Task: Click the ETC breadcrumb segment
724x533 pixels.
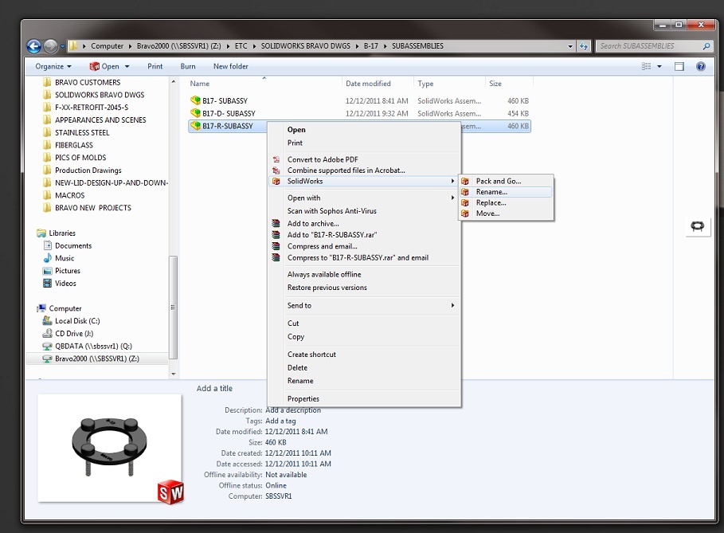Action: coord(241,46)
